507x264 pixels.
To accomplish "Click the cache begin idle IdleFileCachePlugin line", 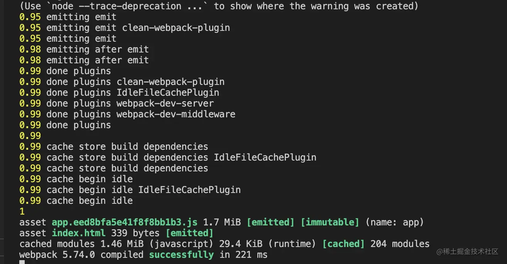I will tap(130, 190).
